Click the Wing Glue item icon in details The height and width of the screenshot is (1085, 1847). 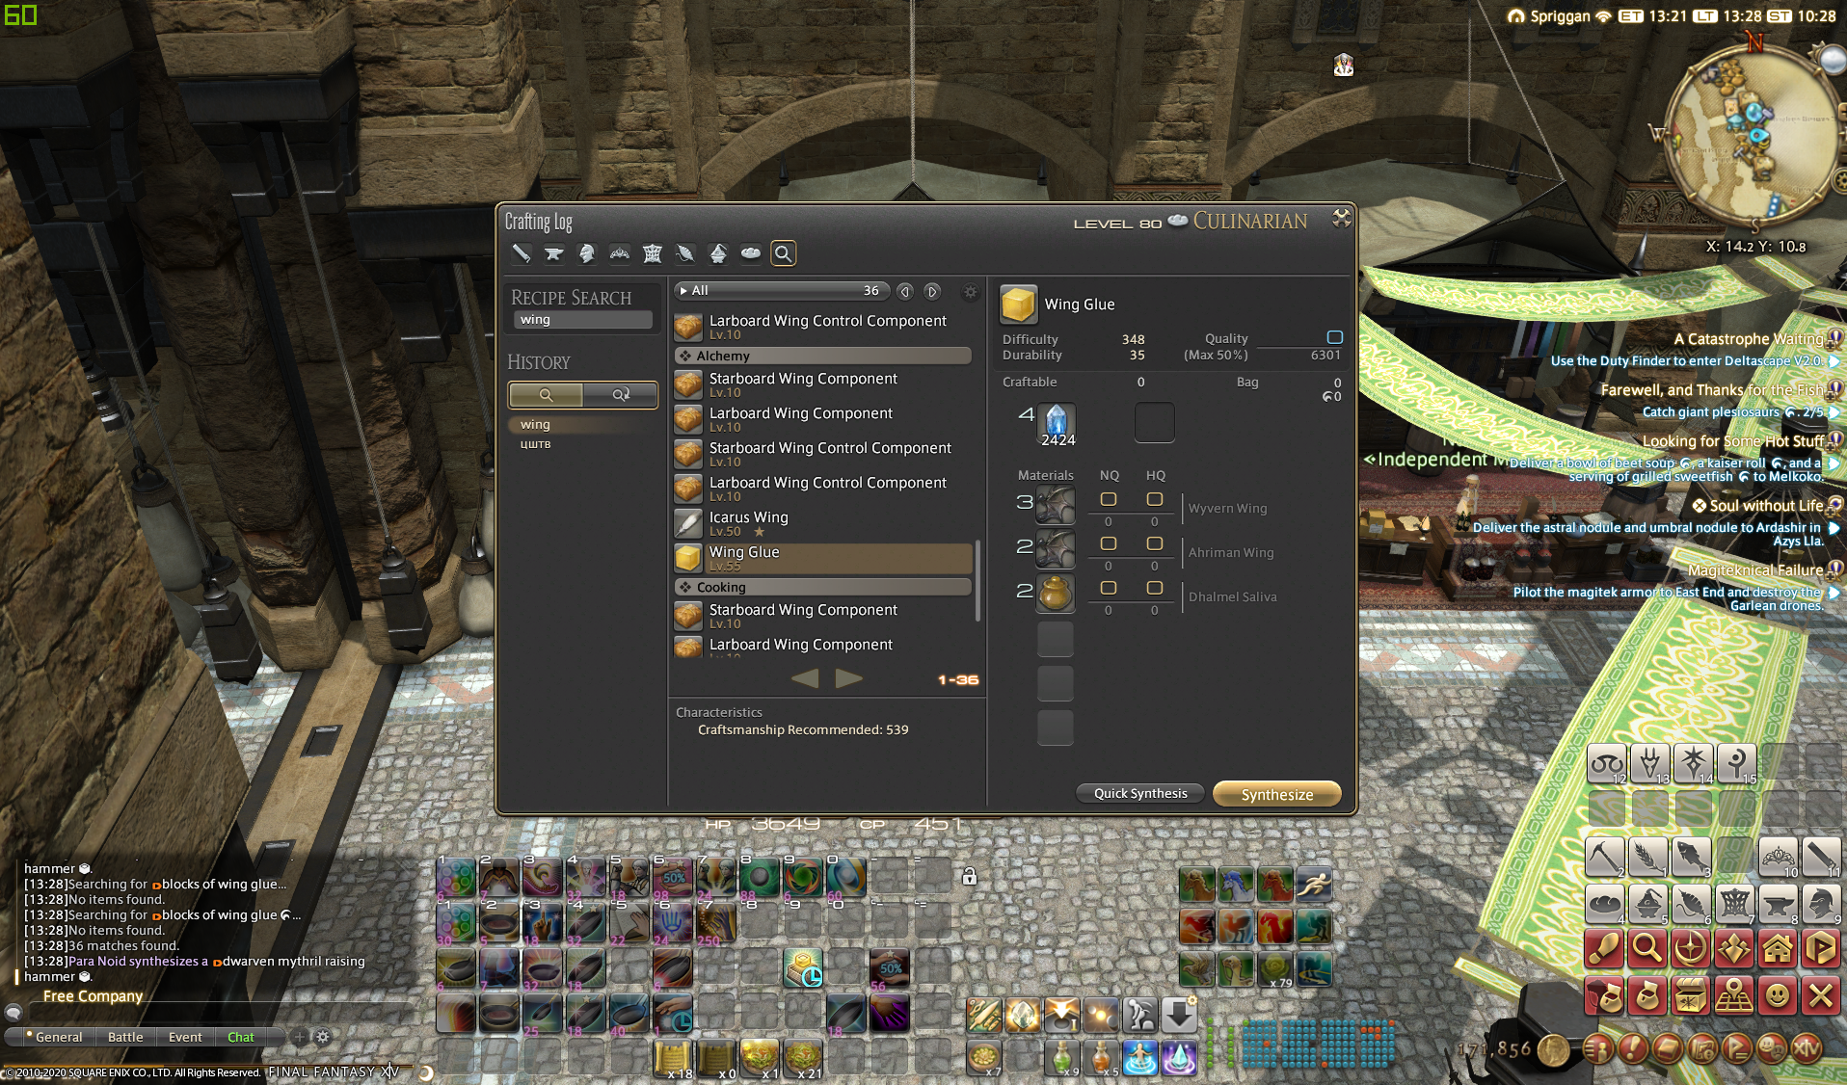coord(1018,304)
